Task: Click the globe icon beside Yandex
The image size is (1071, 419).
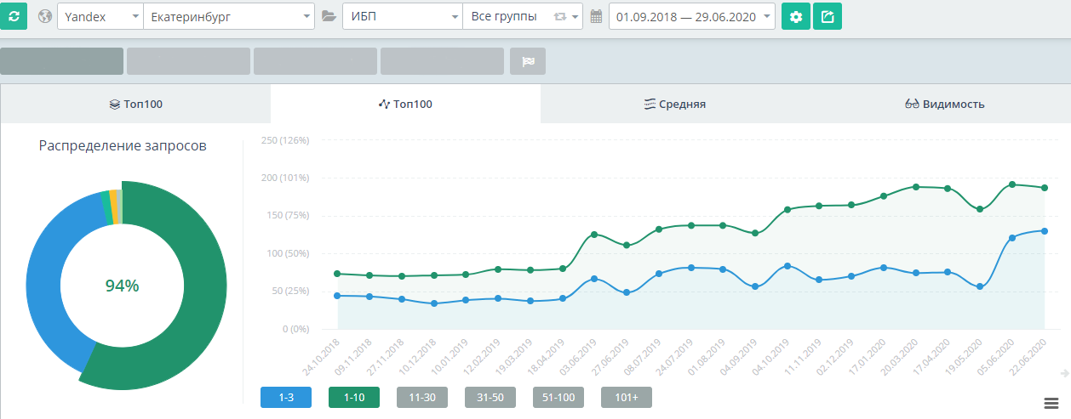Action: click(45, 16)
